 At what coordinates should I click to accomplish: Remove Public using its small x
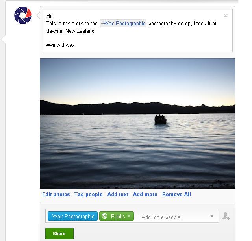129,216
